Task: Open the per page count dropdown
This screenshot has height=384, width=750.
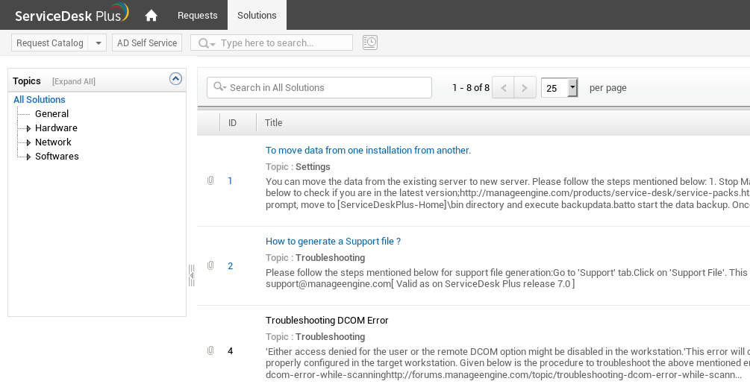Action: point(572,88)
